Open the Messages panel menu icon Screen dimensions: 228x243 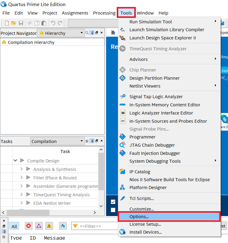point(4,237)
